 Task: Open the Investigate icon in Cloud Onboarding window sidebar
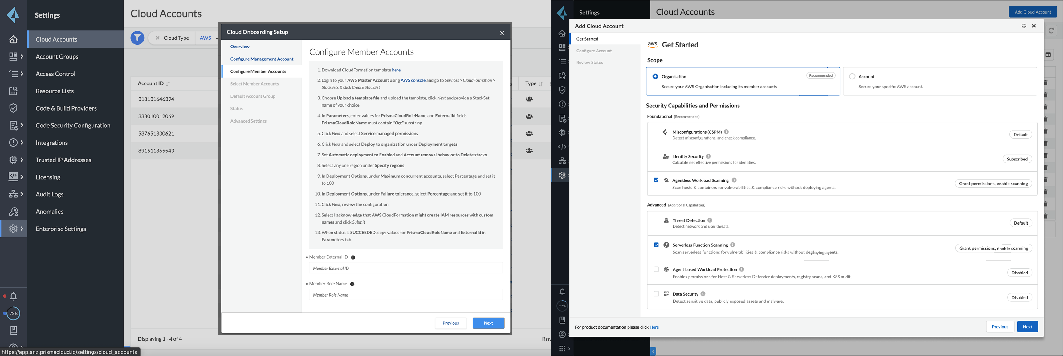coord(13,91)
